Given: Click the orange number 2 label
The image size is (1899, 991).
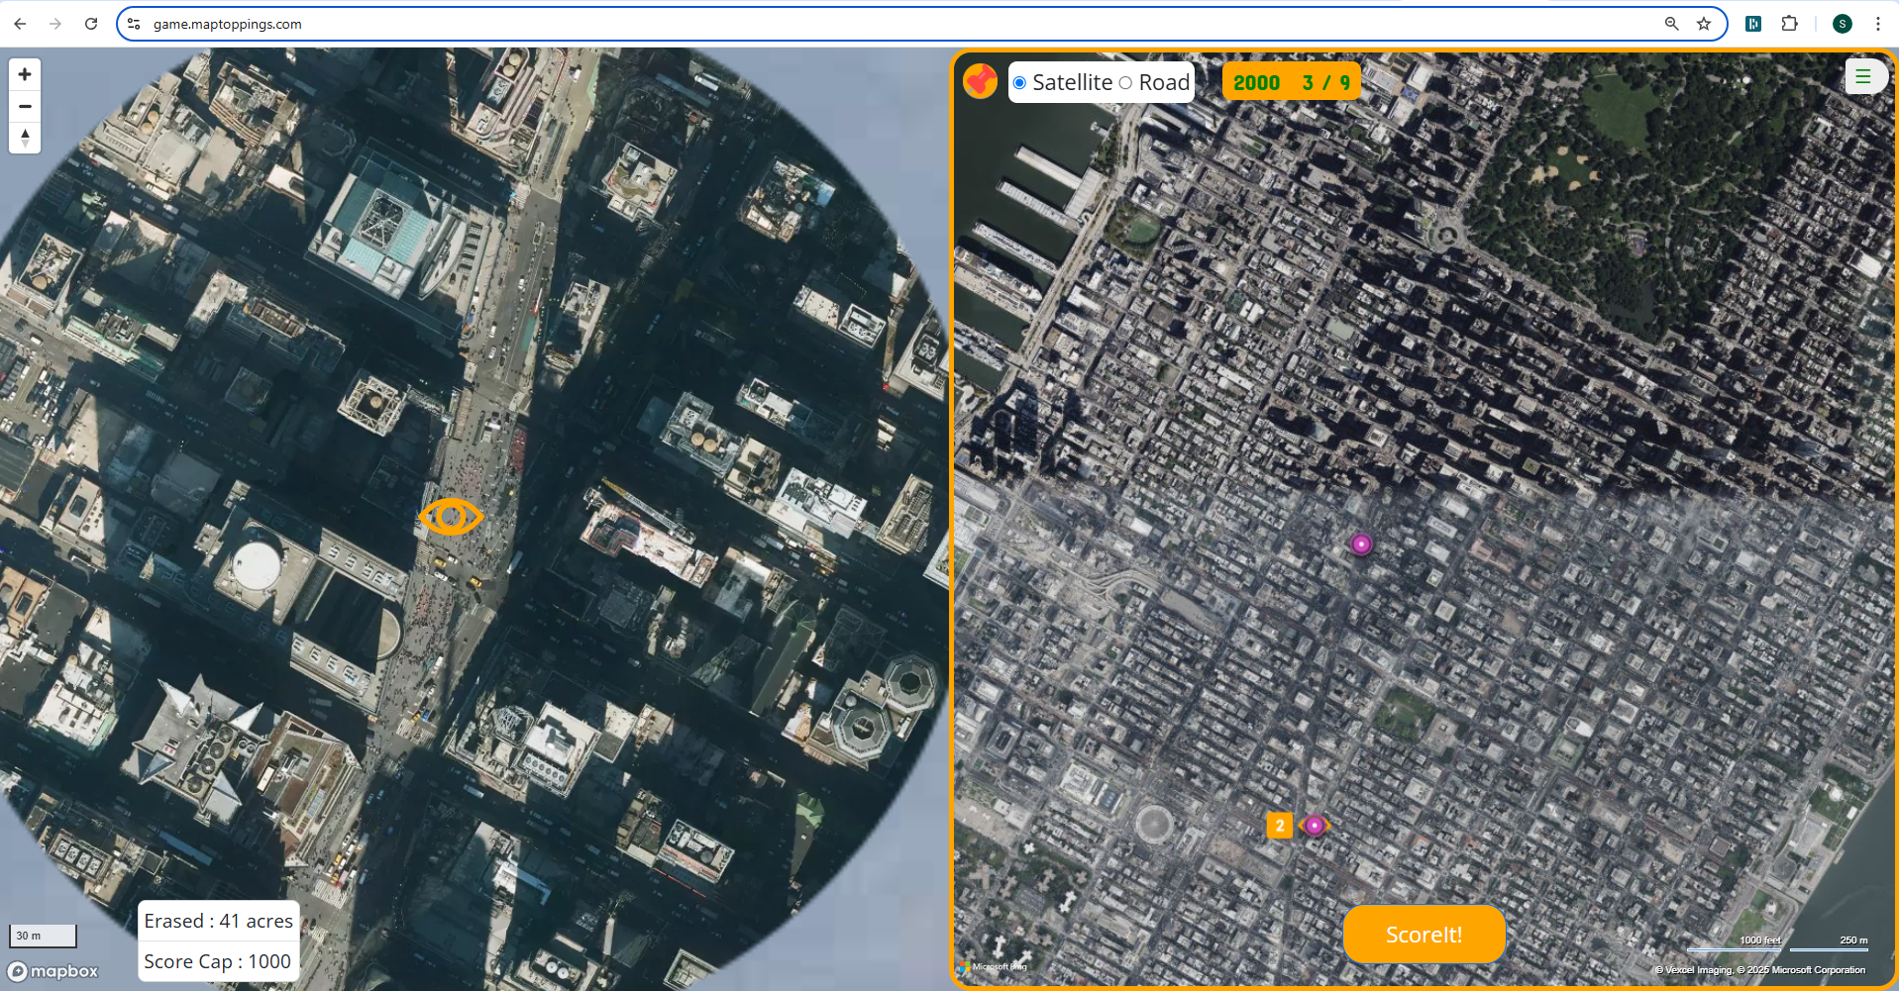Looking at the screenshot, I should (1280, 825).
